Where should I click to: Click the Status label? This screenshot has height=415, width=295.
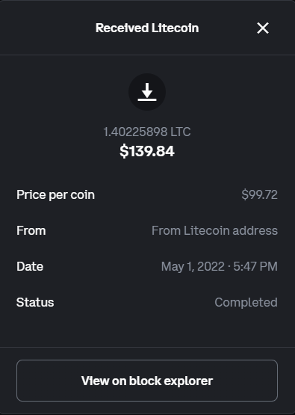tap(35, 302)
